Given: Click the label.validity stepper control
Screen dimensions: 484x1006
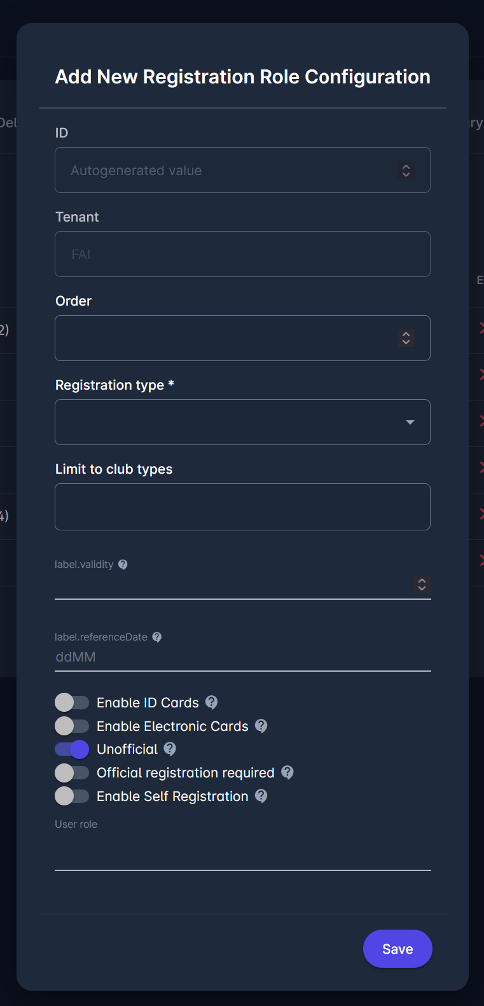Looking at the screenshot, I should point(422,584).
